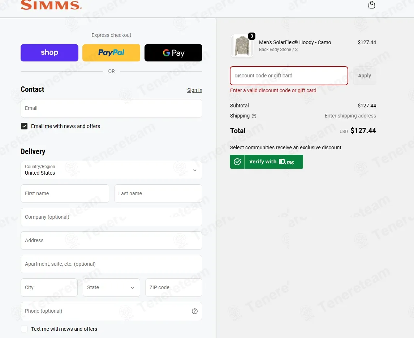Pay with Shop Pay express button
The height and width of the screenshot is (338, 414).
click(x=49, y=52)
